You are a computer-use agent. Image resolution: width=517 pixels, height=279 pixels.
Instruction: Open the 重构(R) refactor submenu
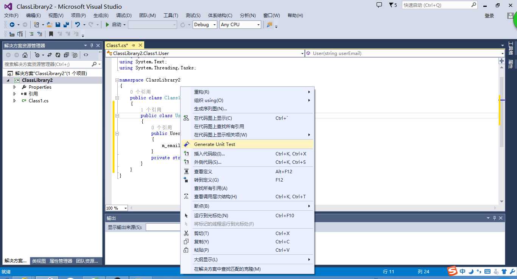click(247, 92)
